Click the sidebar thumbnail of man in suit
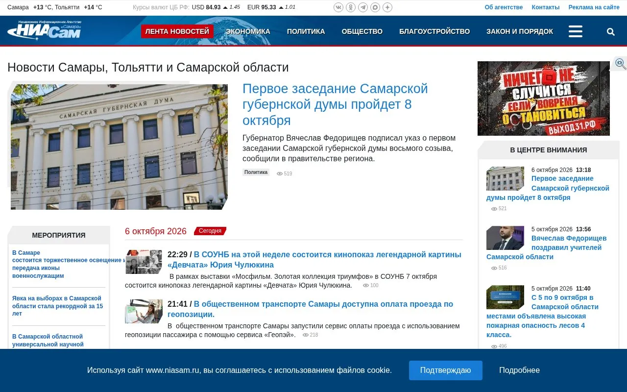The height and width of the screenshot is (392, 627). [505, 238]
